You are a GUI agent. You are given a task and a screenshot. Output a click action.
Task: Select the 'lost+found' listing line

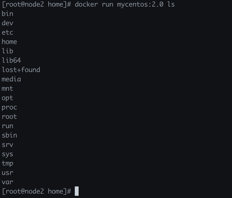pos(21,70)
